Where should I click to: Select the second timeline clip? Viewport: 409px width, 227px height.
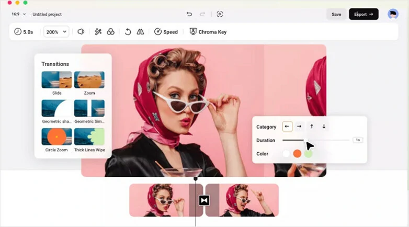click(242, 200)
